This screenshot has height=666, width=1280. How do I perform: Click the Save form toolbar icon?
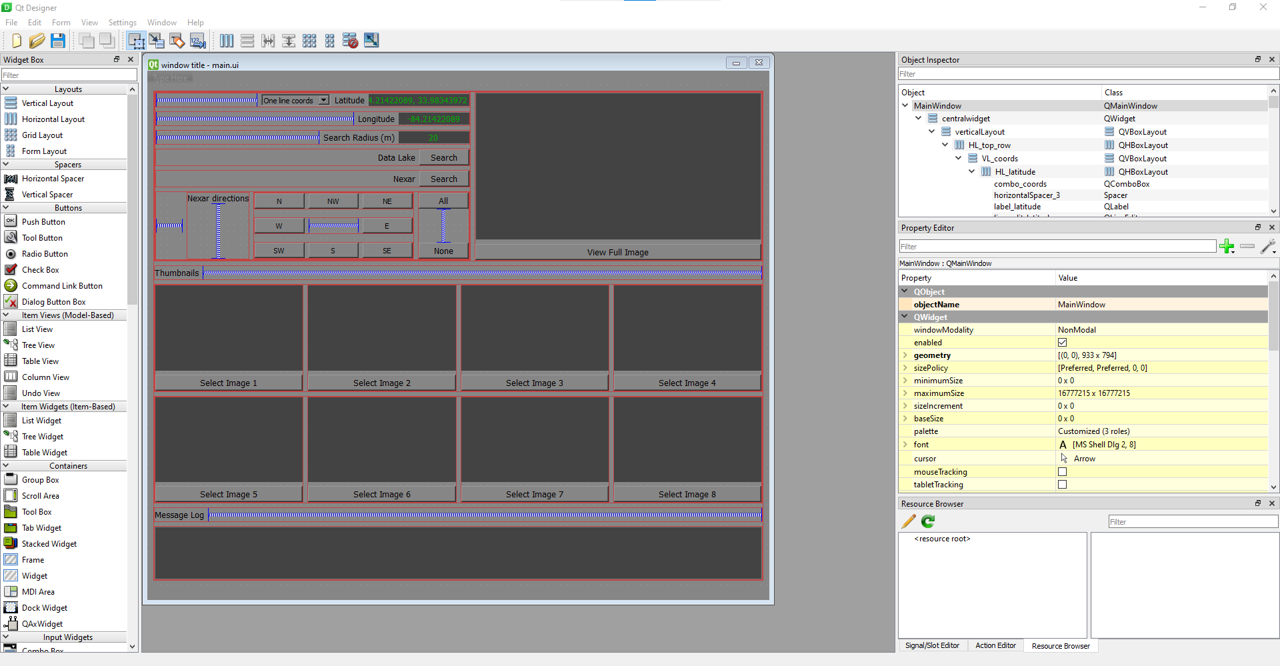coord(58,41)
